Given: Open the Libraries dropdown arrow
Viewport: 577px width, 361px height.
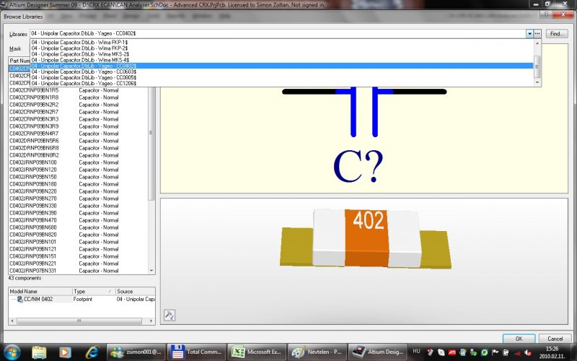Looking at the screenshot, I should click(529, 33).
